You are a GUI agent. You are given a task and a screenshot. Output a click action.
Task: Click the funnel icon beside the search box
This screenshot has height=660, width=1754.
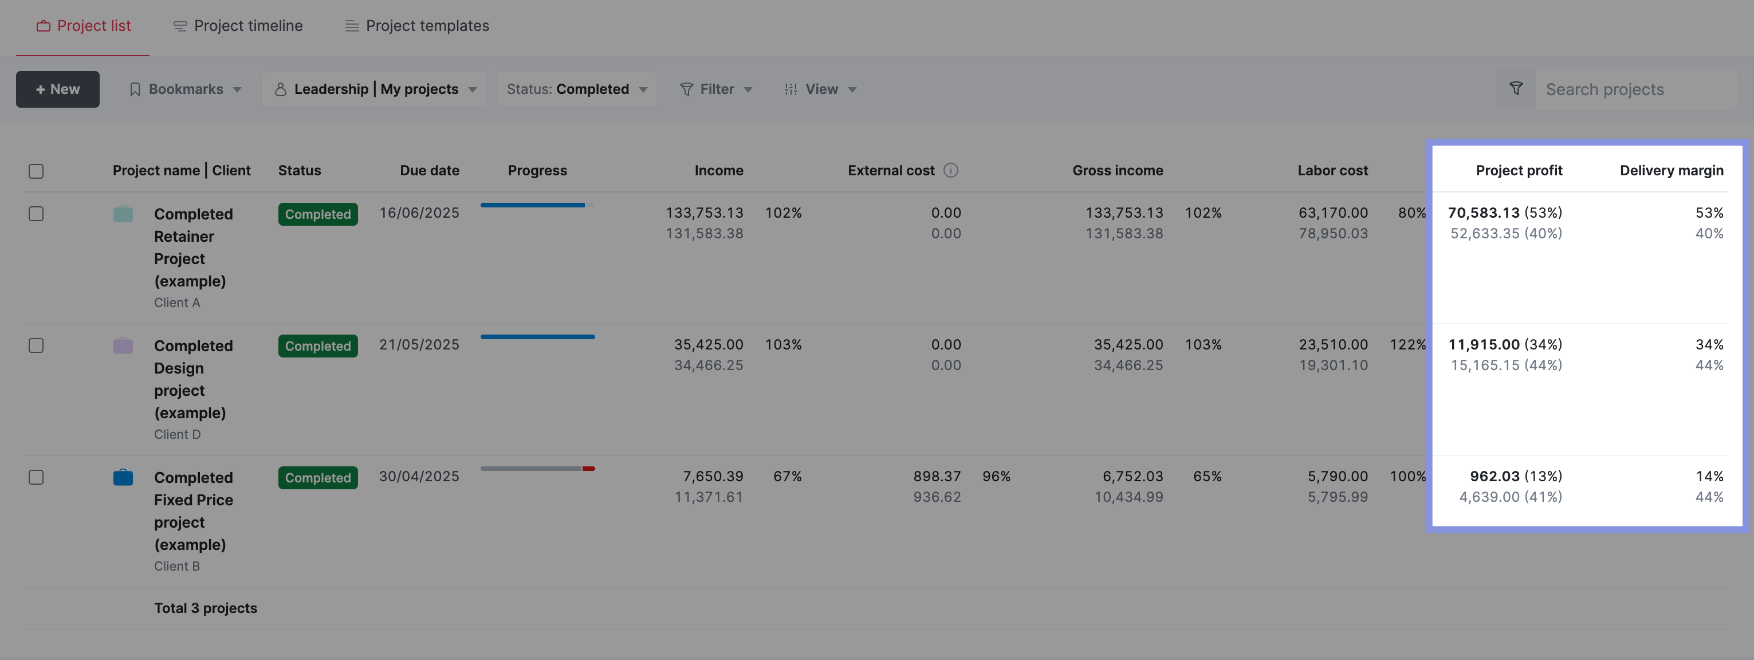[1516, 89]
